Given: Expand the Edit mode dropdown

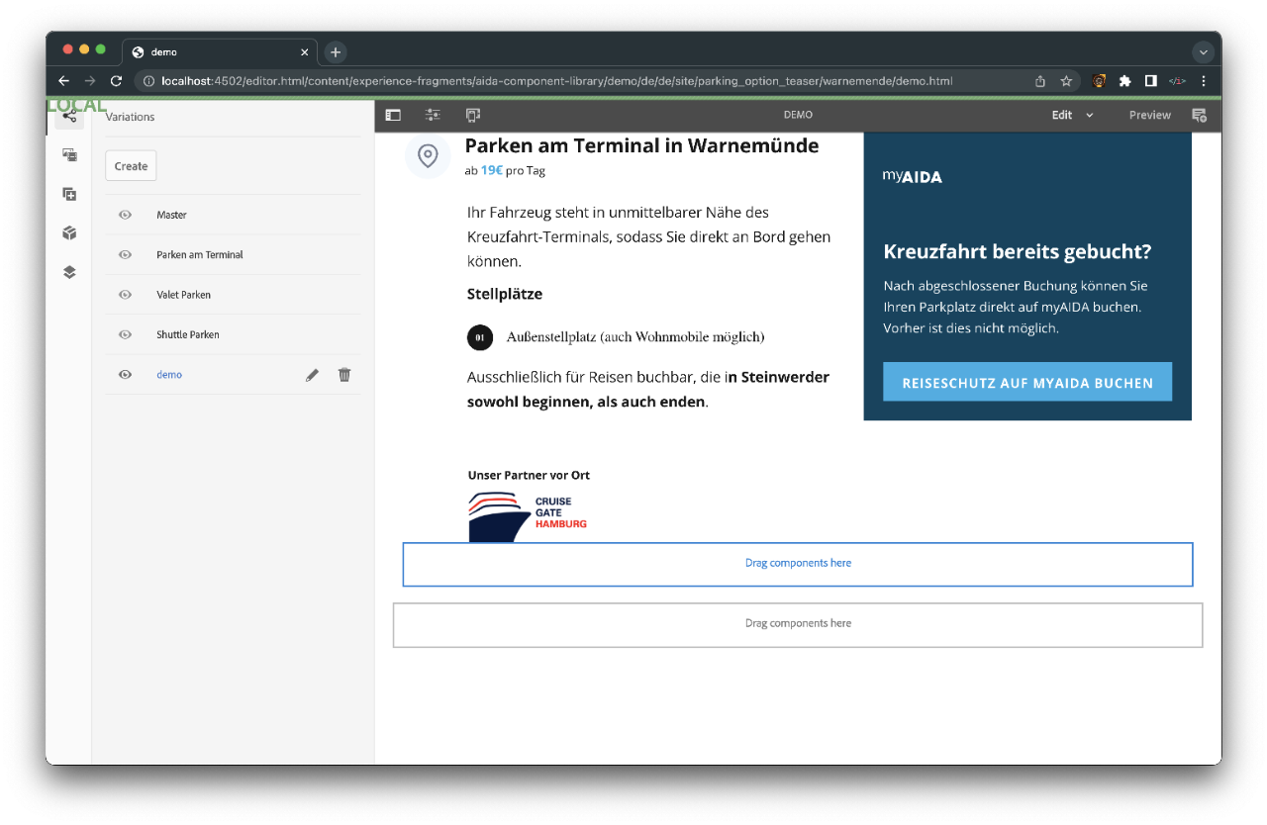Looking at the screenshot, I should pyautogui.click(x=1072, y=115).
